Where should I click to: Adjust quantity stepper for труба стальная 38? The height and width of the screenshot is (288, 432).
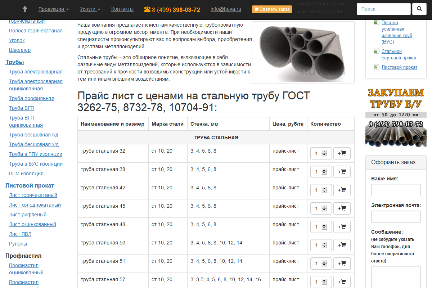click(324, 172)
